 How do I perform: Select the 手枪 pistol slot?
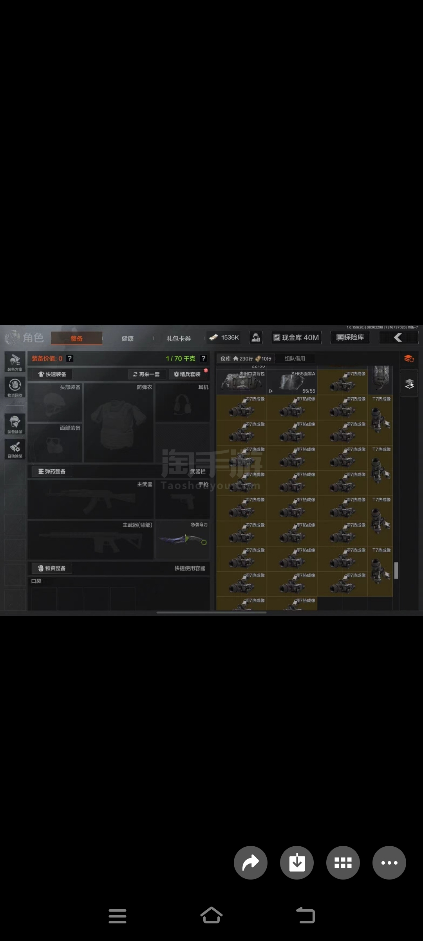coord(183,499)
